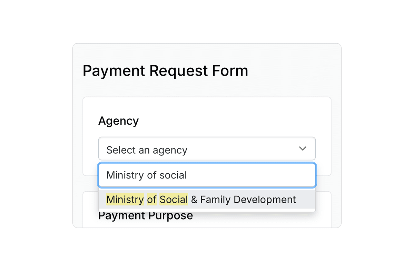Collapse the agency list using the down chevron
The width and height of the screenshot is (414, 271).
(x=303, y=149)
